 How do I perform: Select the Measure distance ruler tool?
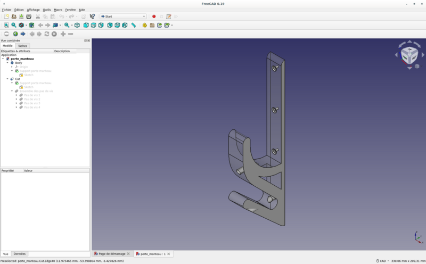(x=134, y=25)
